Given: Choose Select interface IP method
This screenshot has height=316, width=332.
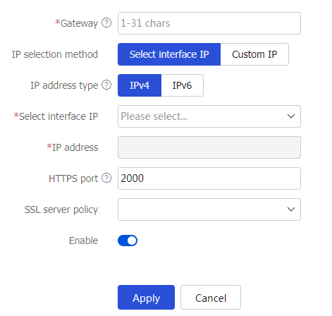Looking at the screenshot, I should pos(169,54).
